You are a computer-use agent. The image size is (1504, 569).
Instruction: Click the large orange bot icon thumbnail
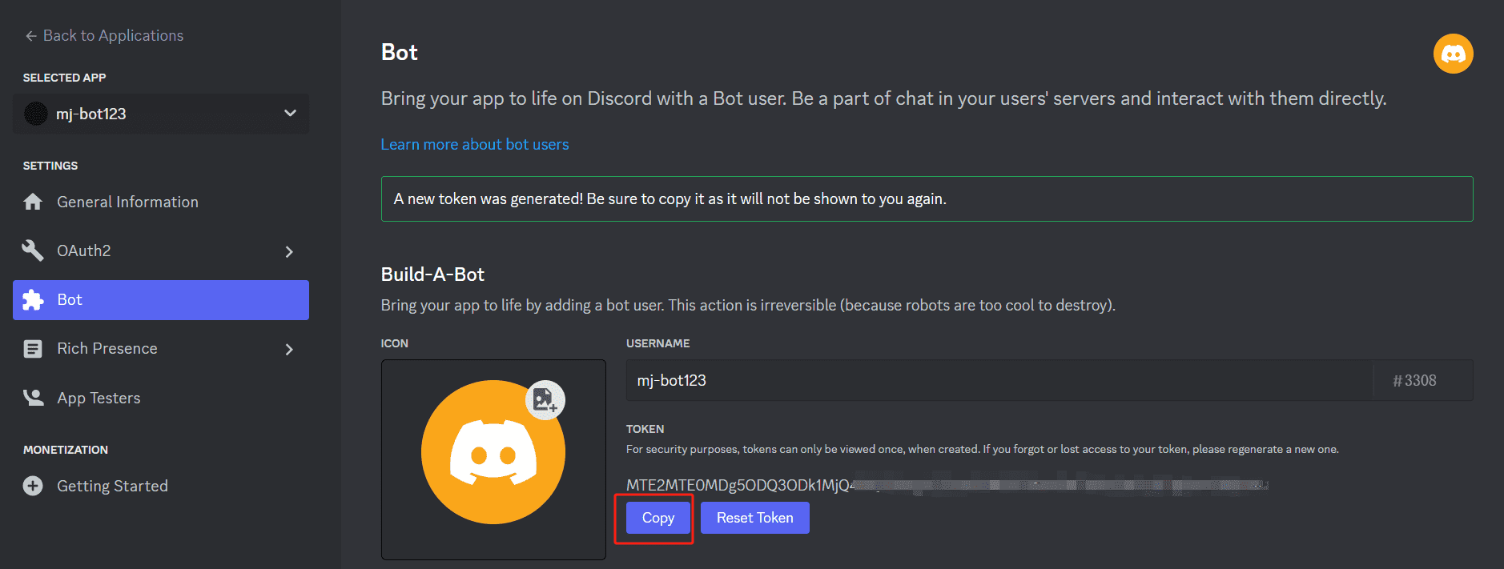coord(493,452)
